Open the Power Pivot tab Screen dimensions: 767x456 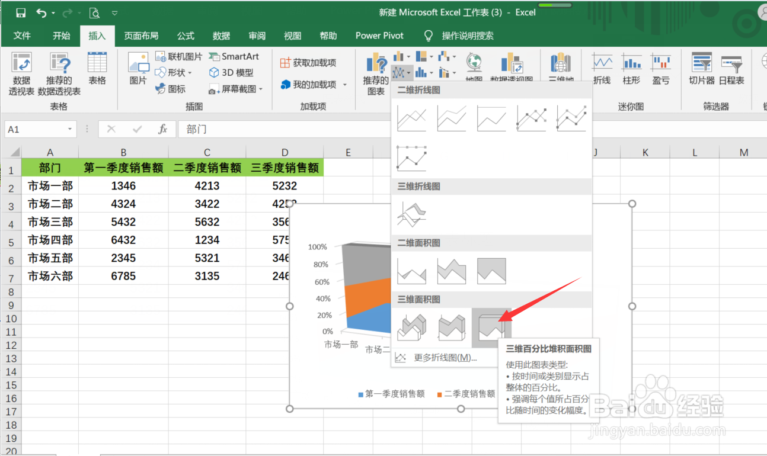pos(379,36)
